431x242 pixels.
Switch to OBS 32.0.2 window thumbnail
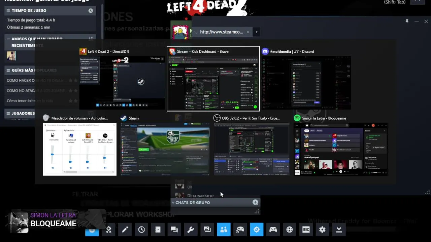[252, 145]
